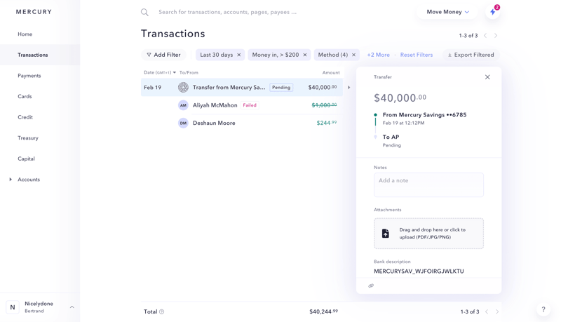The width and height of the screenshot is (561, 322).
Task: Remove the Last 30 days filter
Action: pos(239,55)
